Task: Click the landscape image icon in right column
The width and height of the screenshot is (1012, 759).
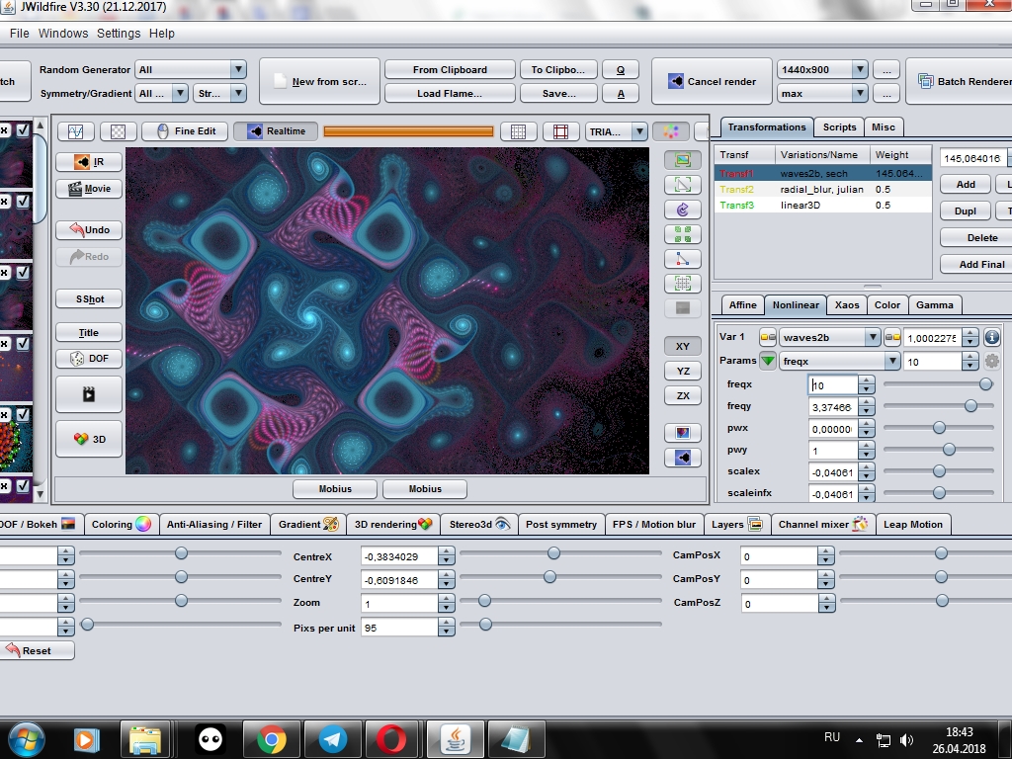Action: point(683,159)
